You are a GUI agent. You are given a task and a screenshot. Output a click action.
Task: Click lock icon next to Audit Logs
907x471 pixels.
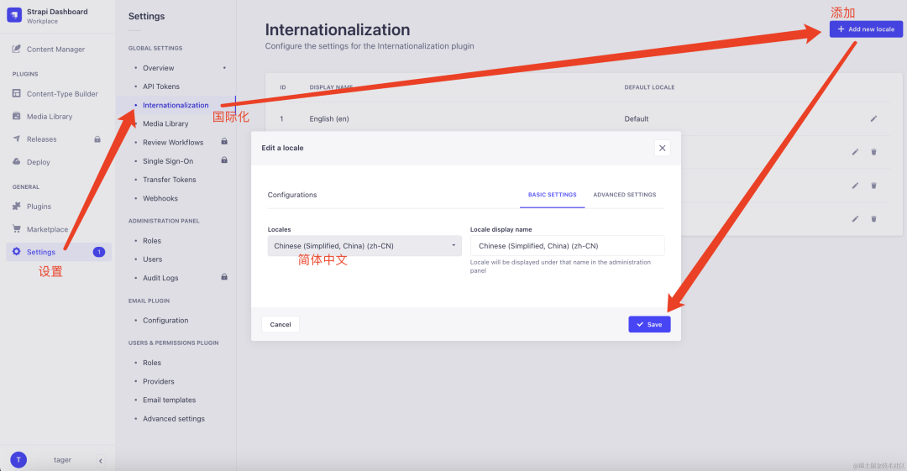[224, 277]
